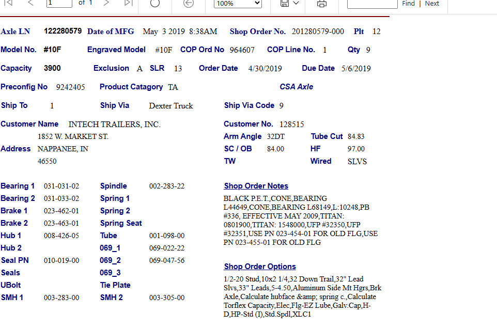Click the Shop Order No. value

tap(317, 32)
